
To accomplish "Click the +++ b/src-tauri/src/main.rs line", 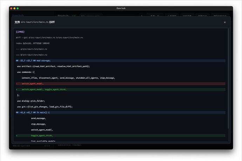I will point(32,55).
